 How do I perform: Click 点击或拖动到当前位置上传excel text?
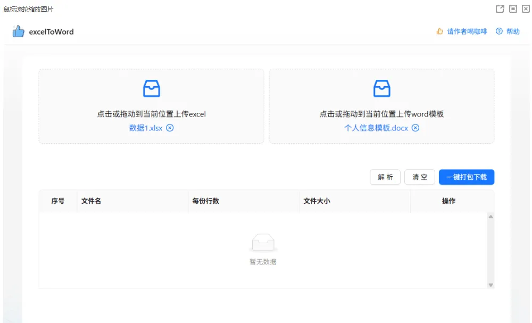[x=151, y=114]
